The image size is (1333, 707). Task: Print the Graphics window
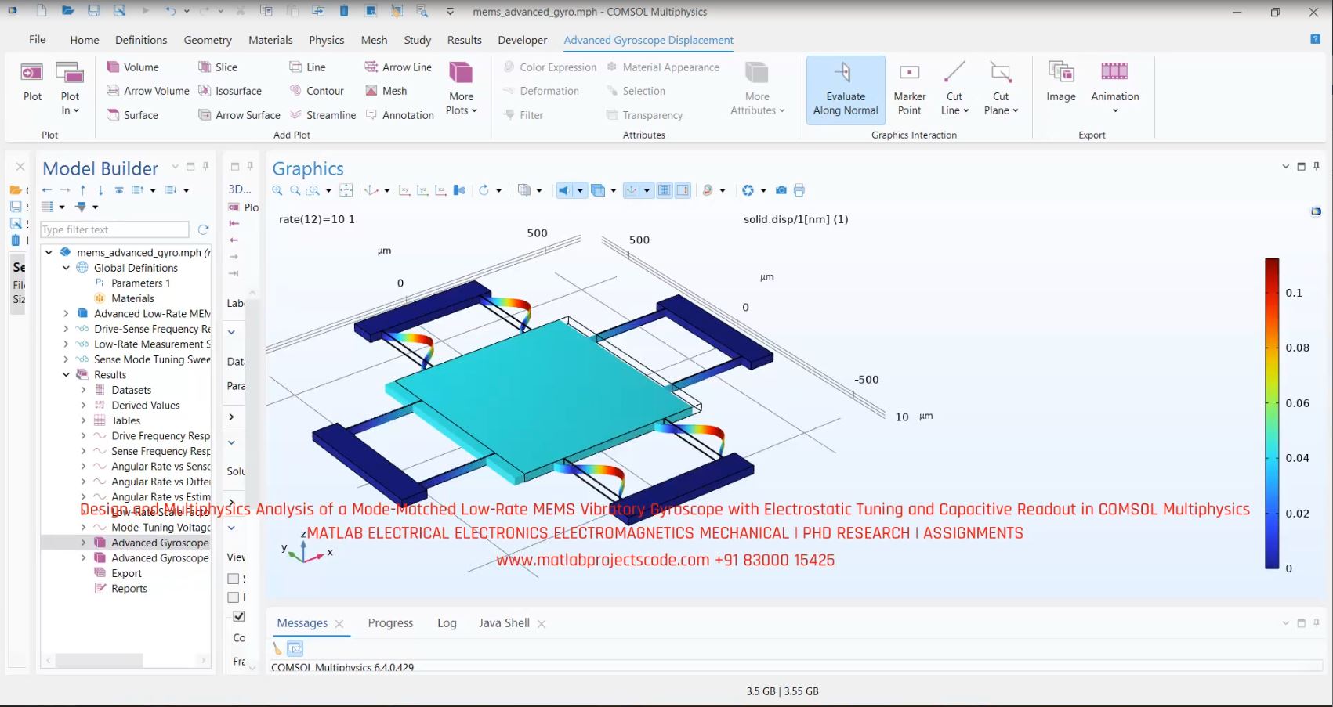click(799, 190)
